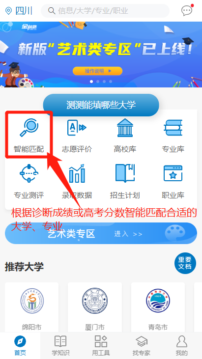Screen dimensions: 202x359
Task: Open the 录取数据 chart icon
Action: (77, 173)
